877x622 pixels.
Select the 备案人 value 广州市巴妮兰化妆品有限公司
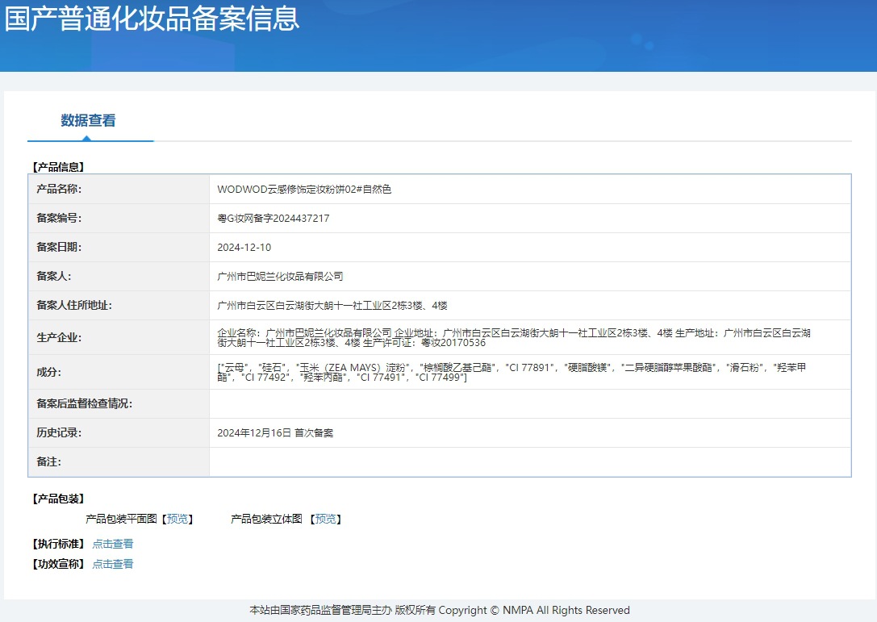pyautogui.click(x=280, y=277)
